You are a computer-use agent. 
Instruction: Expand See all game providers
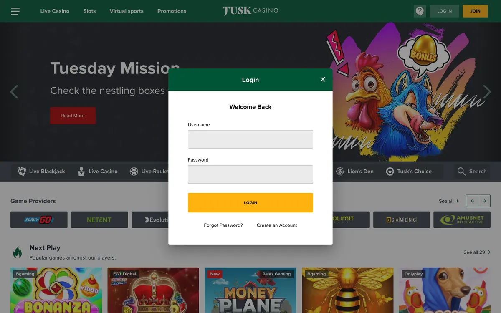(449, 201)
